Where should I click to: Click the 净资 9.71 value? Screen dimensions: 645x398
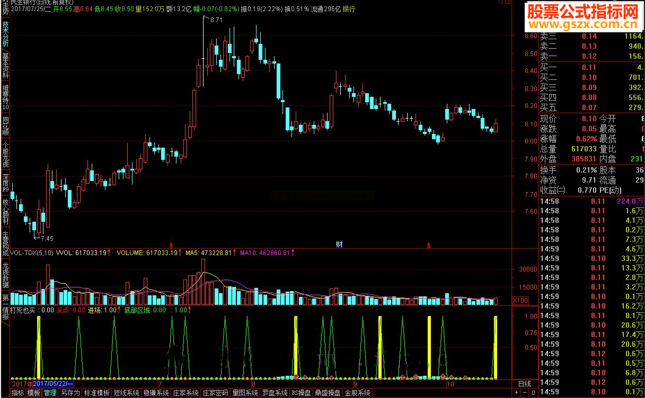point(589,180)
